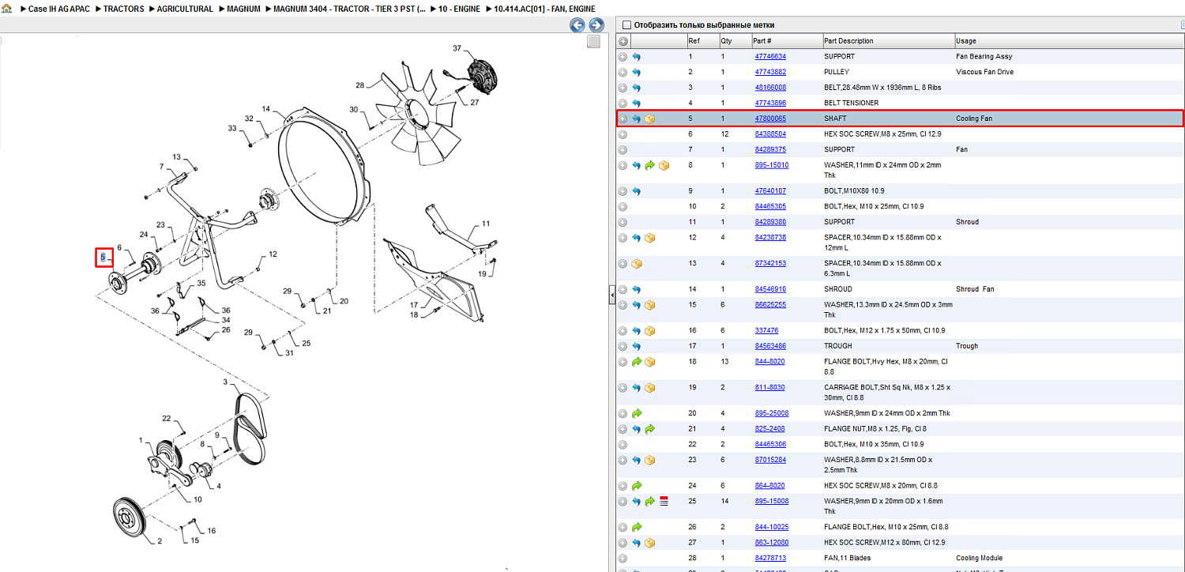Select callout 3 on the belt diagram

click(x=225, y=382)
